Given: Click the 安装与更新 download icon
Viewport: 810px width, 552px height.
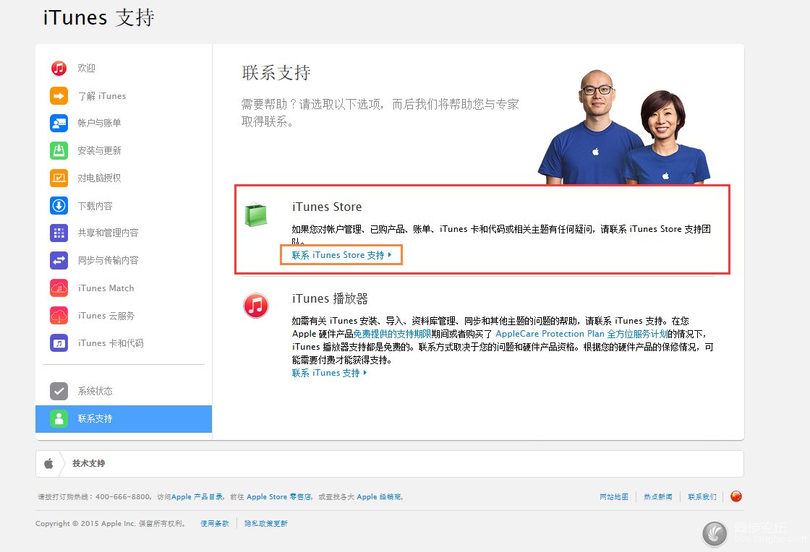Looking at the screenshot, I should [59, 150].
